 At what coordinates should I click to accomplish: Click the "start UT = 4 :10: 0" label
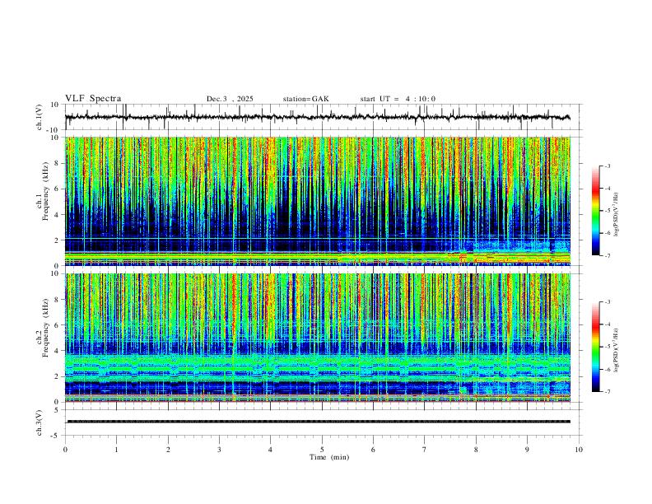click(x=398, y=99)
